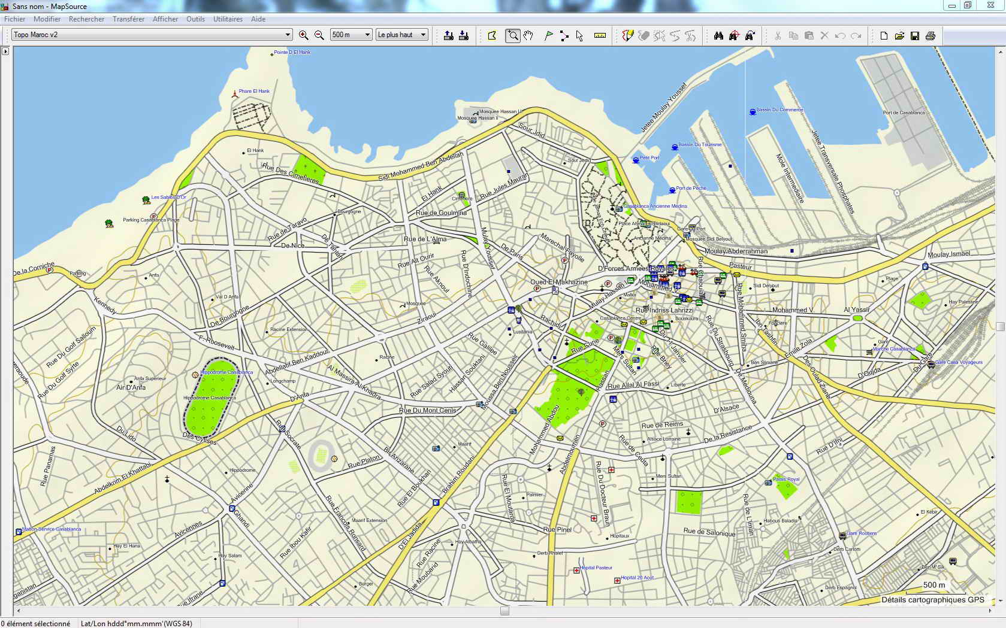Click the 'Casablanca Ancienne Medina' map label
Screen dimensions: 1006x628
(x=655, y=206)
